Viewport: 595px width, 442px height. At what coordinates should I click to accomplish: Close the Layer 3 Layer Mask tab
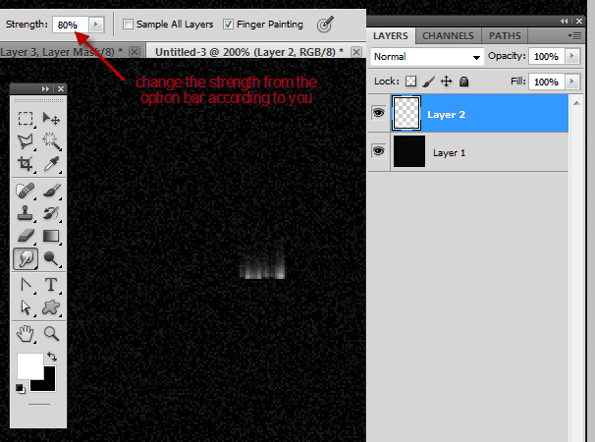135,52
